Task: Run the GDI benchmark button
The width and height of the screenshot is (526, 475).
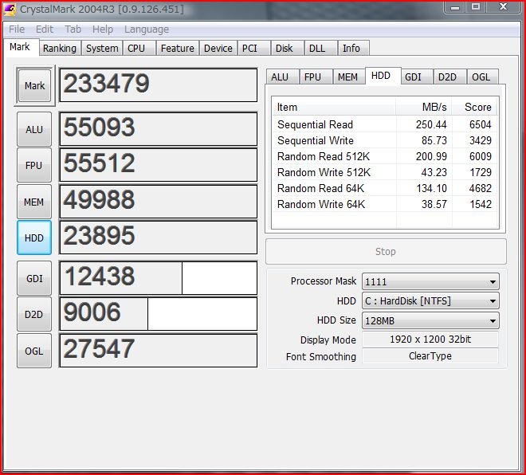Action: coord(34,278)
